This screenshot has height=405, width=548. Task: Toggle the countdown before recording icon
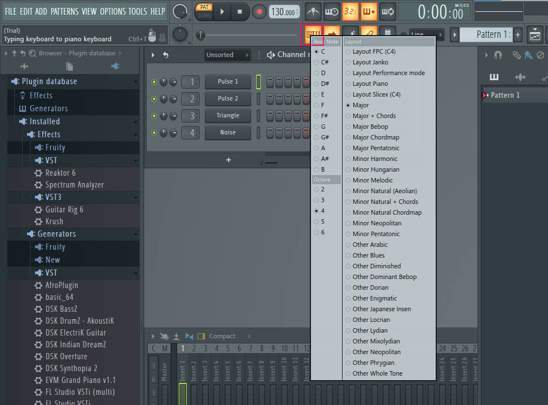click(350, 11)
